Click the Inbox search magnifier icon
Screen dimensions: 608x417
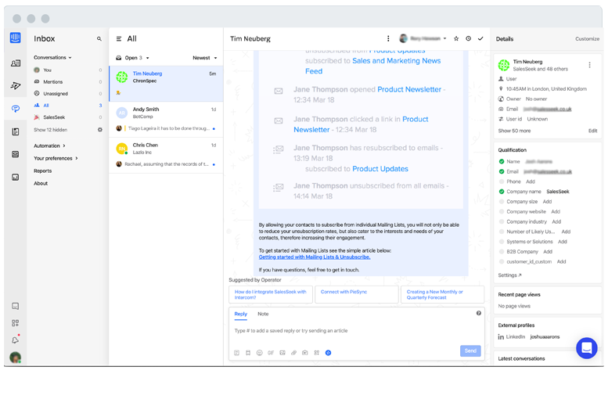coord(99,39)
